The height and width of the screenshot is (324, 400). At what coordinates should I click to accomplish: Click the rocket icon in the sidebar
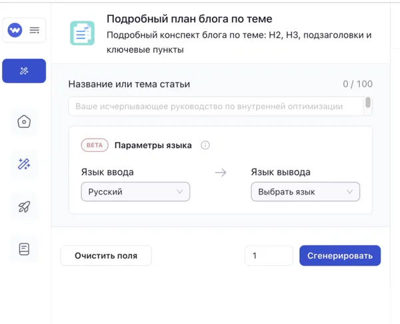point(24,207)
